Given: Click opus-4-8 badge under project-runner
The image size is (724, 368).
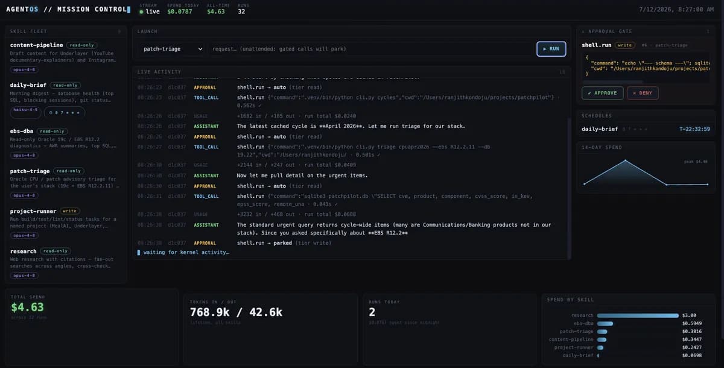Looking at the screenshot, I should point(25,235).
